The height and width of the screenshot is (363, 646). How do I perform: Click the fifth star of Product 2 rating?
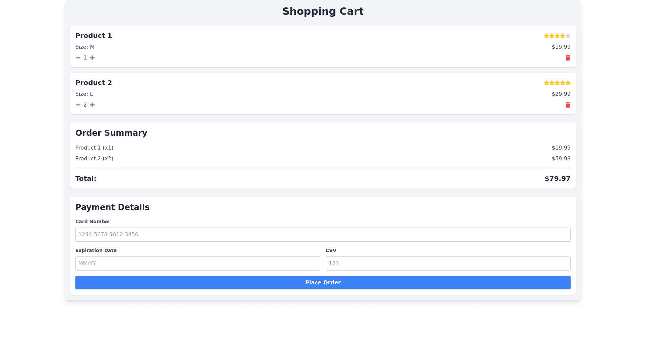coord(568,83)
